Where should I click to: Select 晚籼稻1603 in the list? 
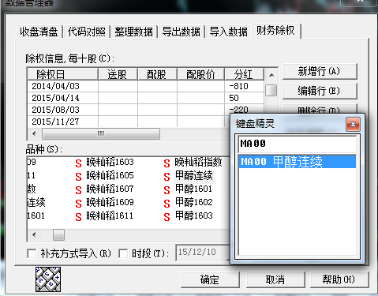(x=110, y=162)
